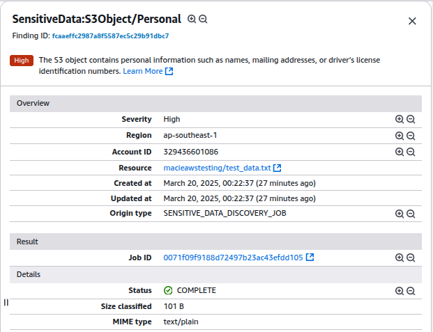Click external link icon next to Job ID
The height and width of the screenshot is (332, 433).
(310, 258)
